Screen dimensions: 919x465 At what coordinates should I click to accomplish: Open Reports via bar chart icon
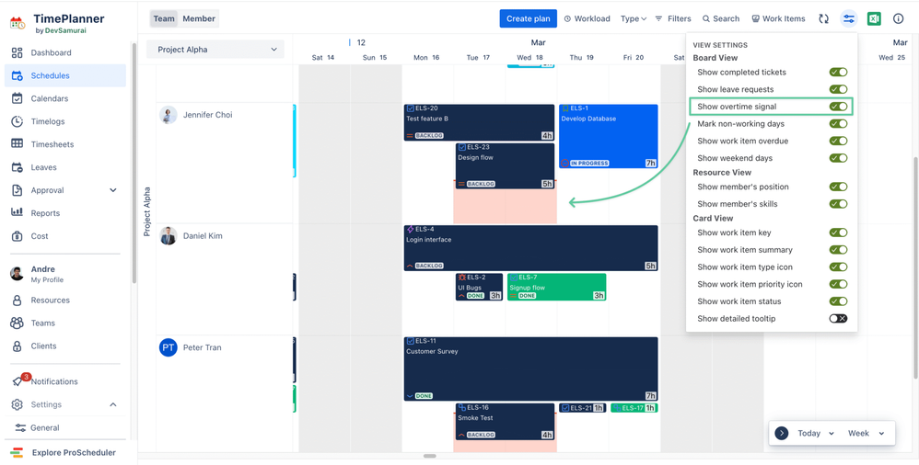[x=17, y=213]
